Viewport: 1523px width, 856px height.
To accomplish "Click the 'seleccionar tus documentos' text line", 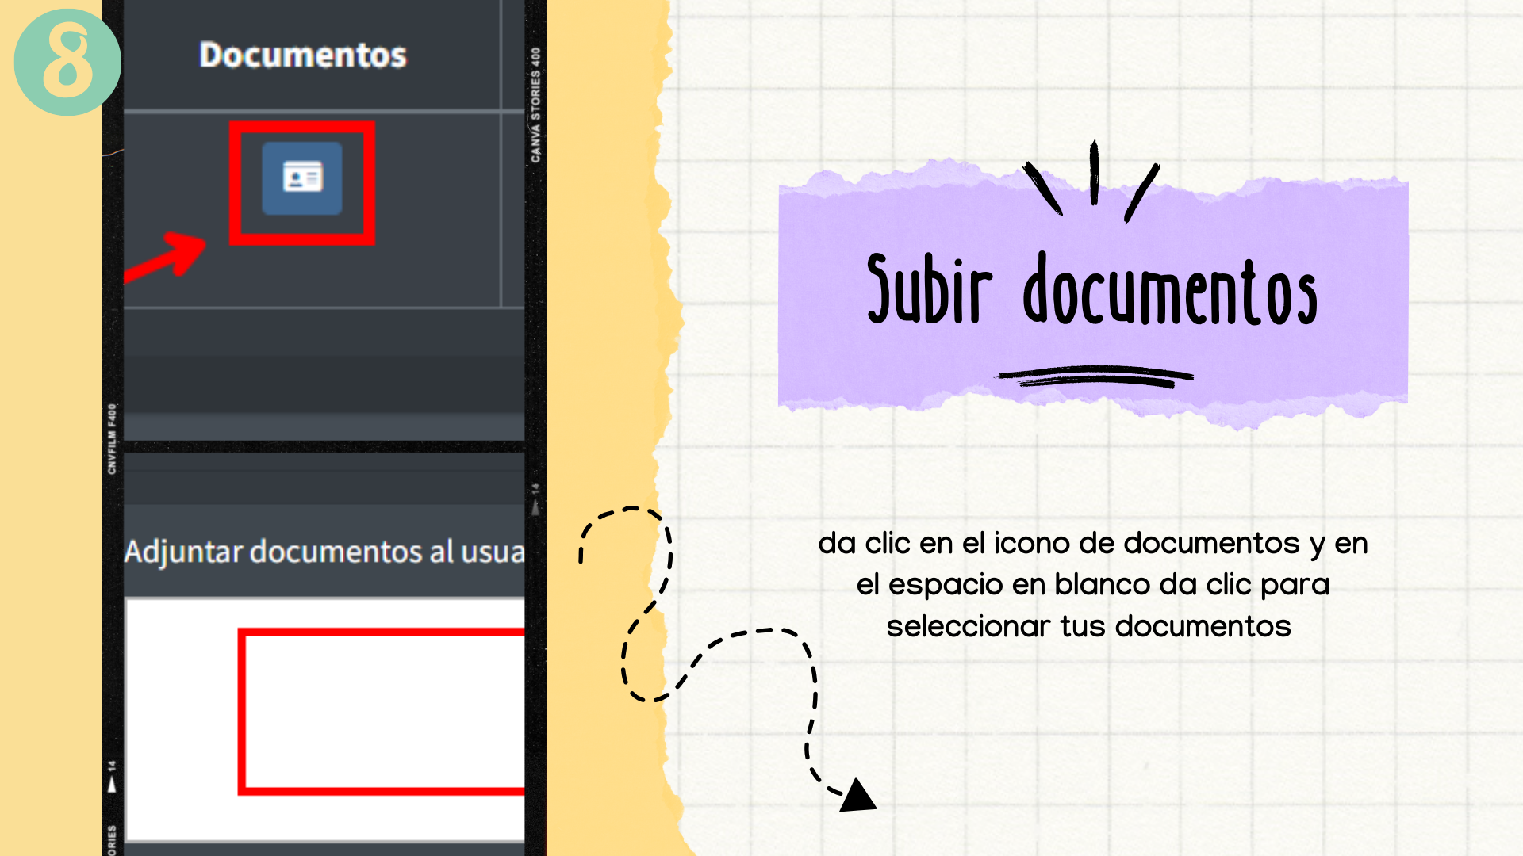I will click(1088, 627).
